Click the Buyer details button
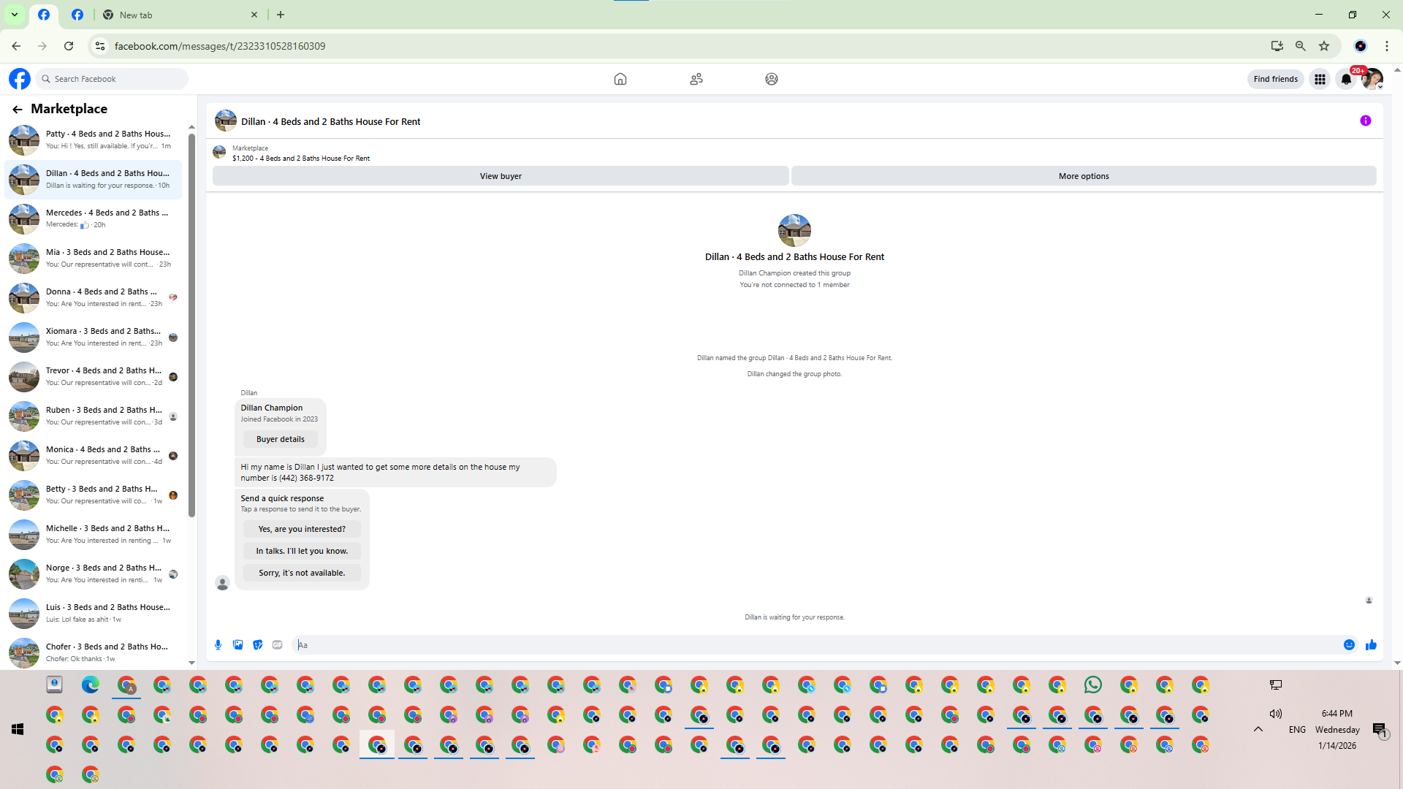 pyautogui.click(x=280, y=439)
